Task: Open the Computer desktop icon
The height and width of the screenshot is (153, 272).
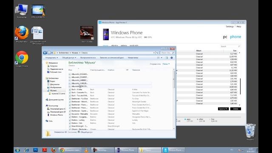Action: (x=22, y=11)
